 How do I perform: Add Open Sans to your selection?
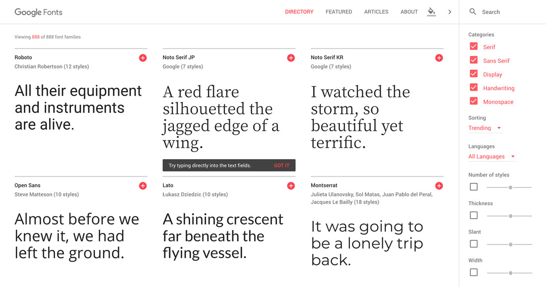142,185
